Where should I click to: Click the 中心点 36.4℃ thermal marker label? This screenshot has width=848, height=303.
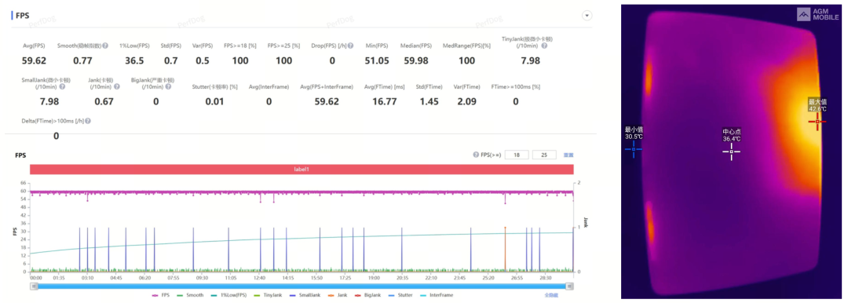(x=731, y=135)
